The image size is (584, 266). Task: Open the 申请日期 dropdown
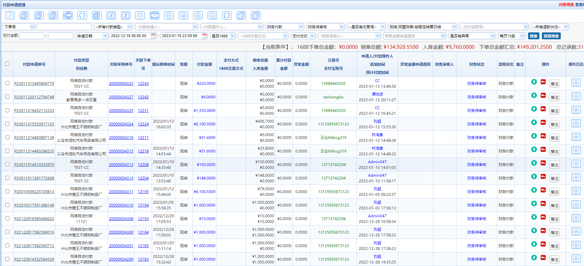click(x=92, y=36)
